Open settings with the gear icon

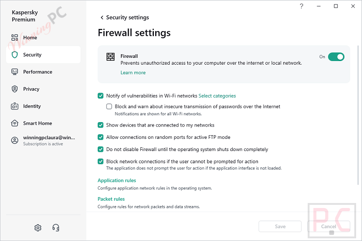point(38,228)
